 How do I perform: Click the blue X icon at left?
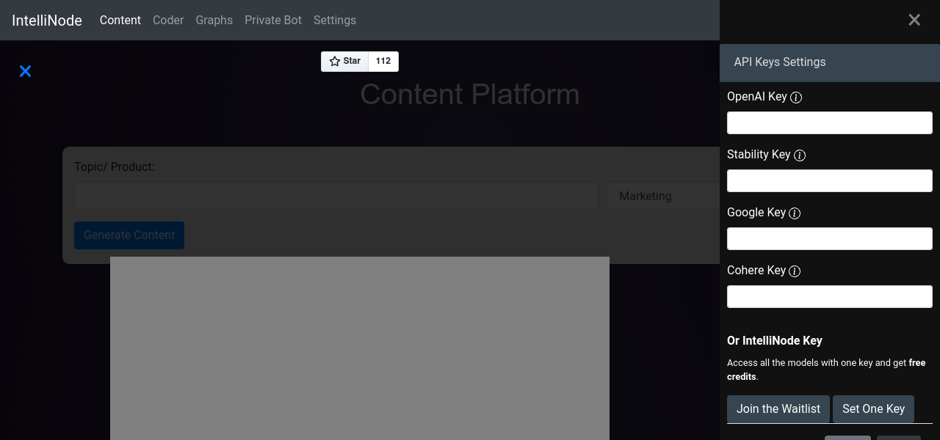(25, 71)
